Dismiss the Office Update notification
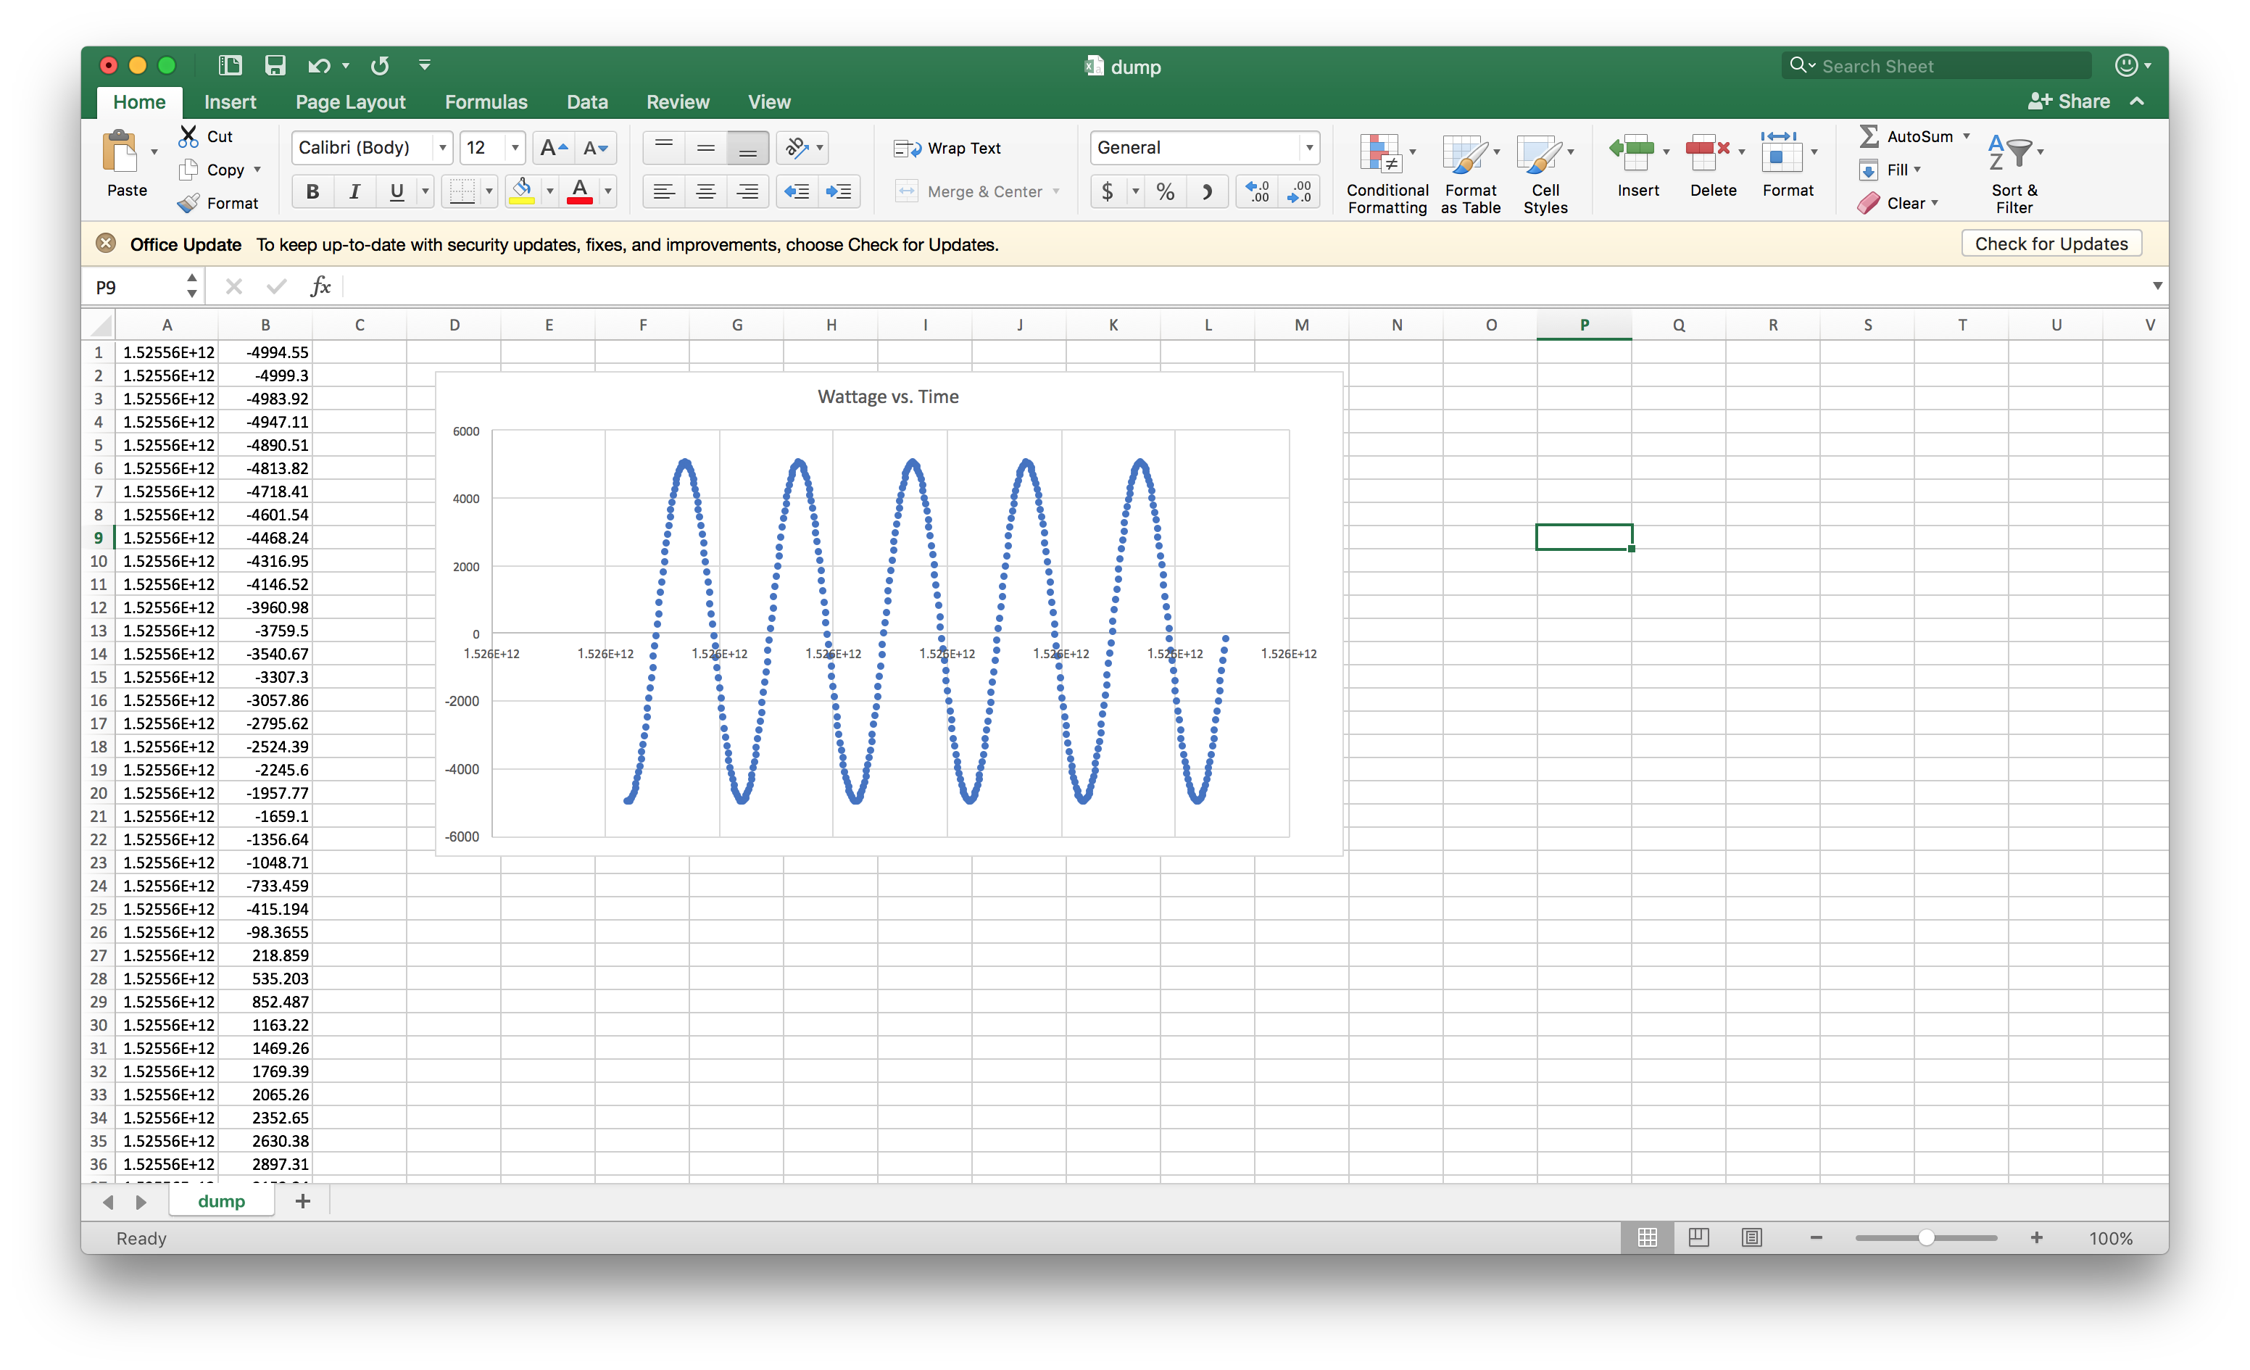Viewport: 2250px width, 1370px height. click(106, 244)
